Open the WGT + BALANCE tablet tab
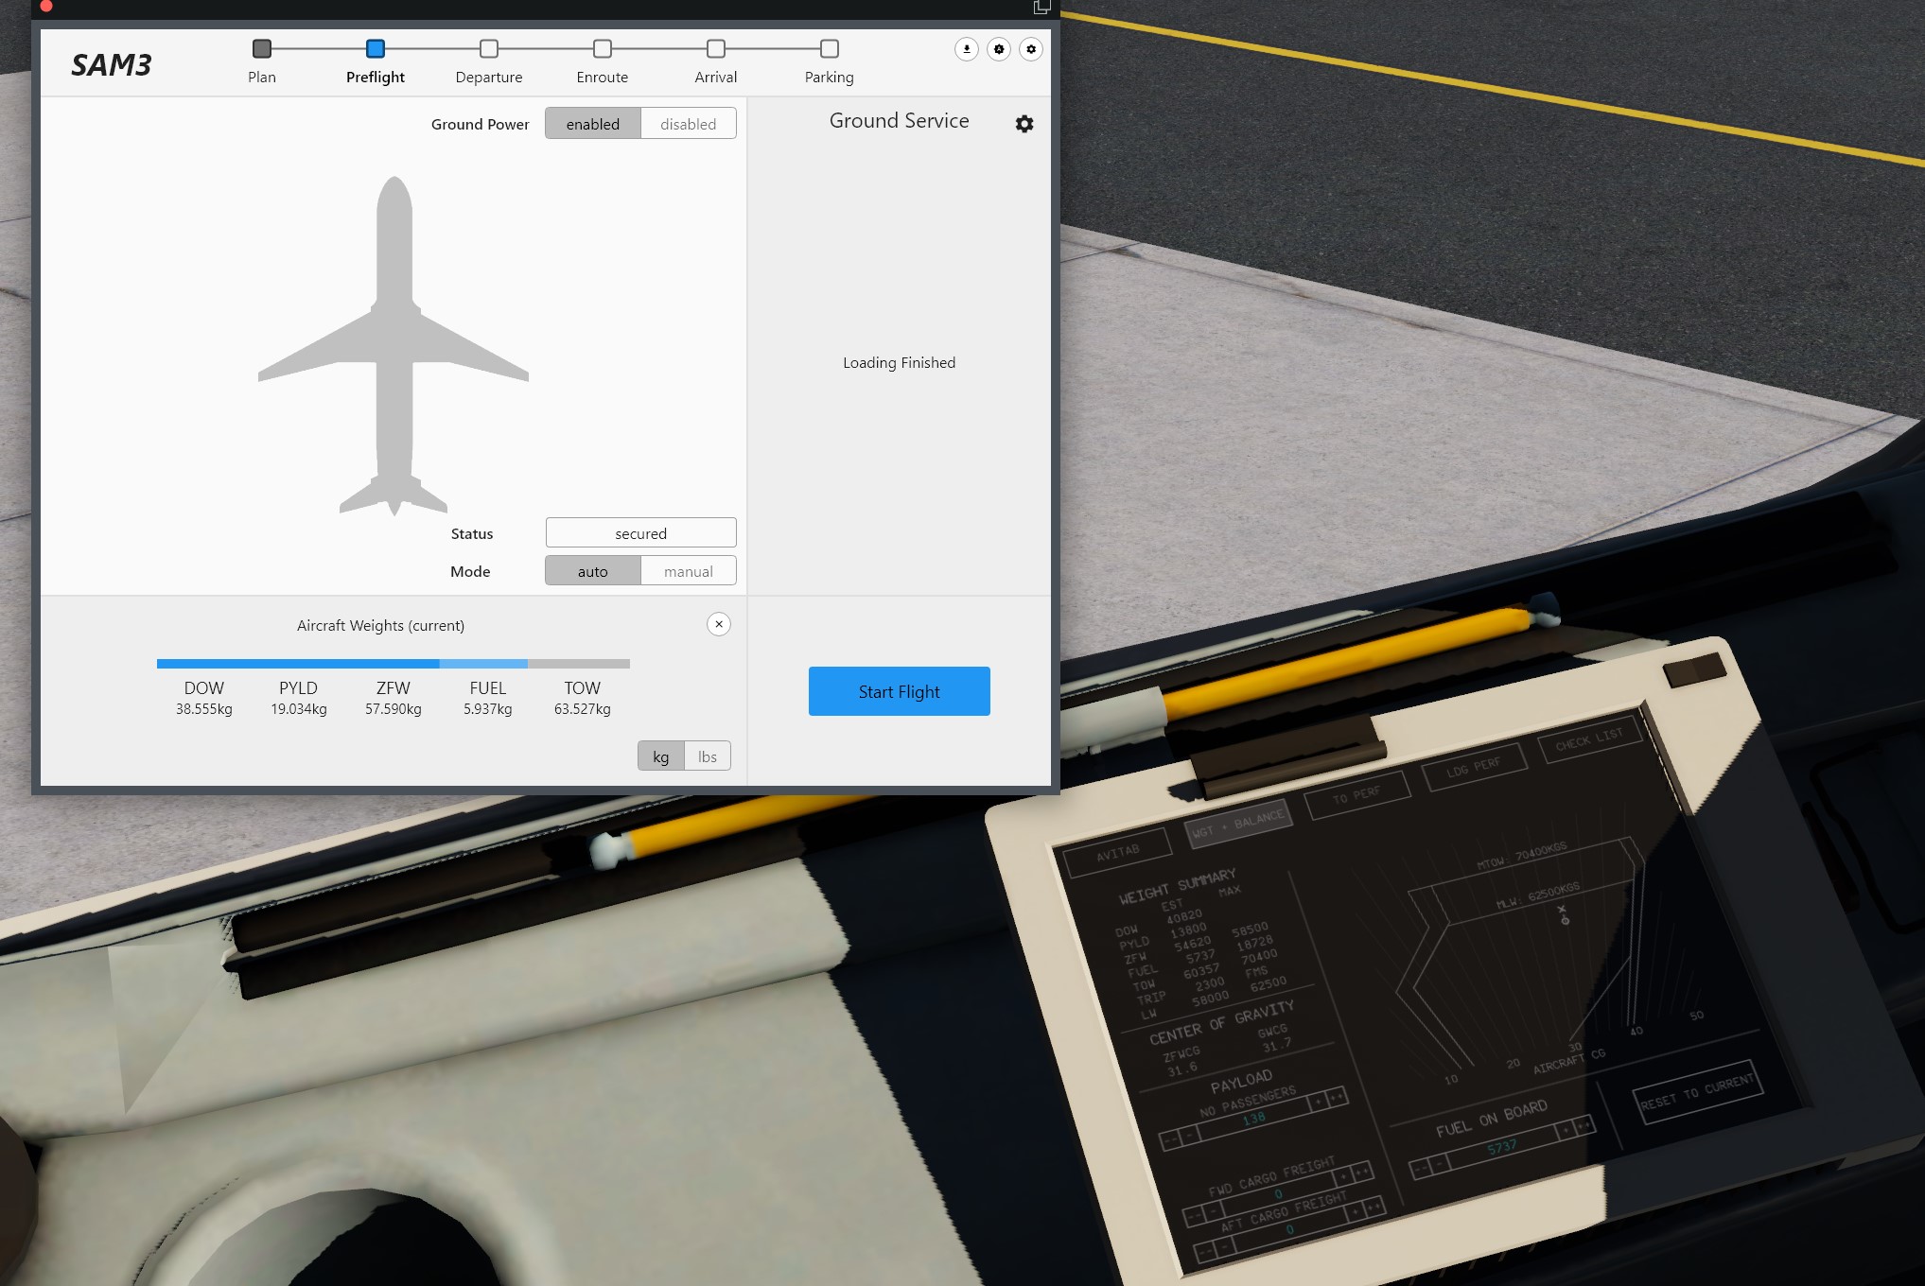 tap(1238, 824)
